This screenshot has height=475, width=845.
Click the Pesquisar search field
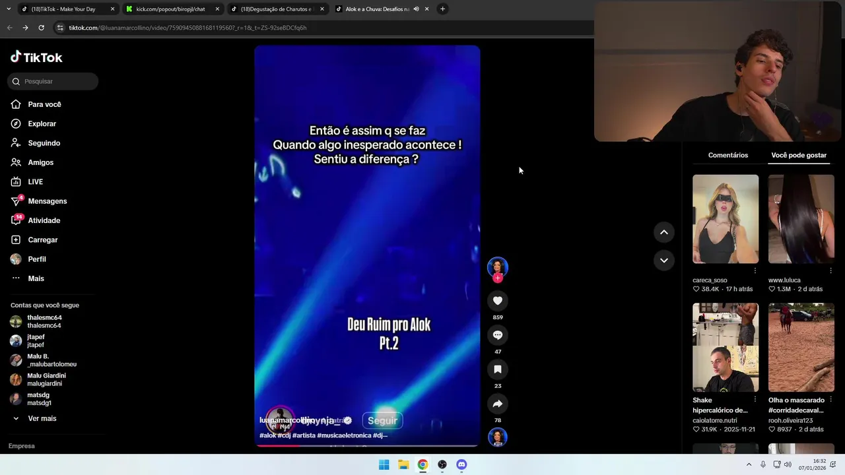tap(53, 81)
